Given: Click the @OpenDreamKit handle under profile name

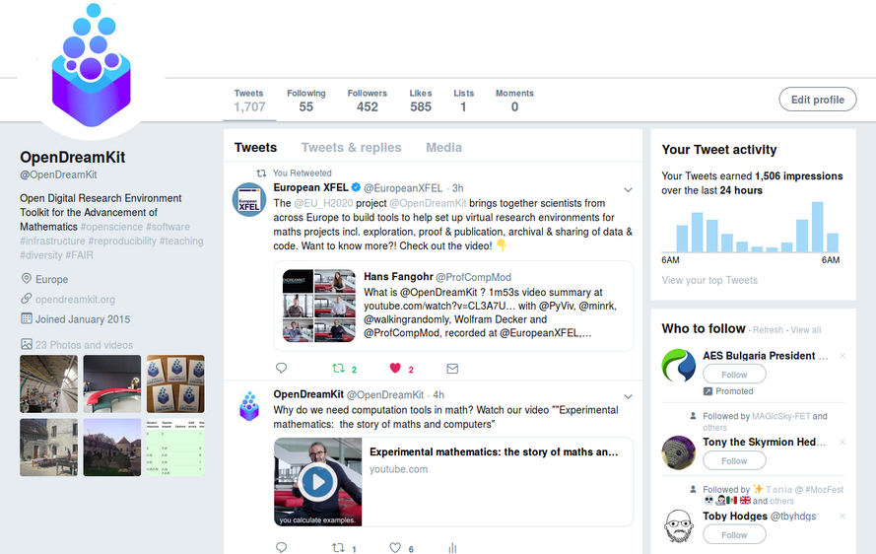Looking at the screenshot, I should 59,174.
